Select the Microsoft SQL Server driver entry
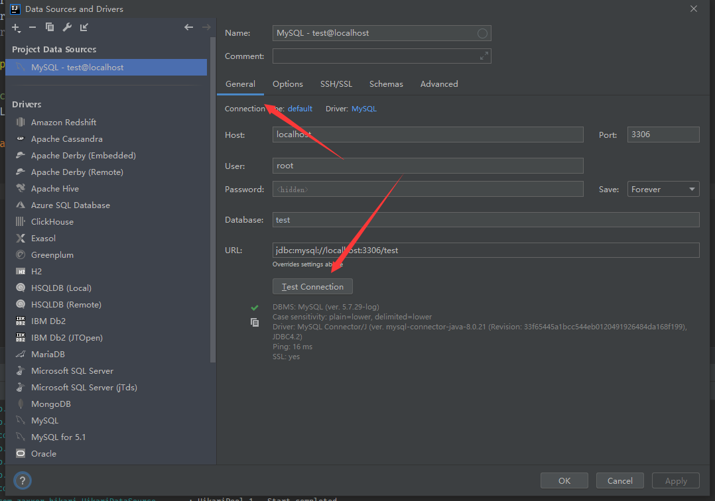Screen dimensions: 715x501 click(72, 370)
